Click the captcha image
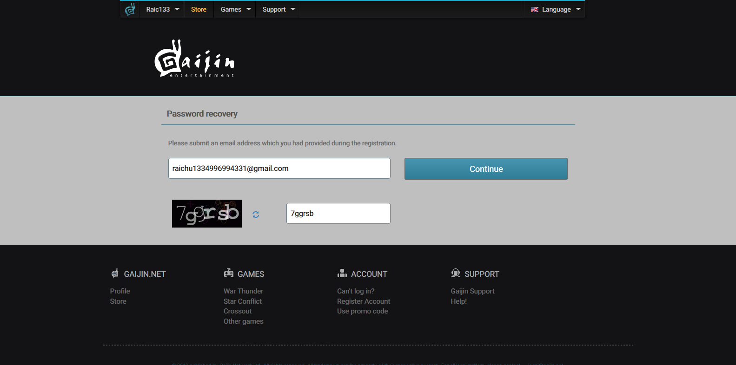The width and height of the screenshot is (736, 365). click(x=207, y=214)
